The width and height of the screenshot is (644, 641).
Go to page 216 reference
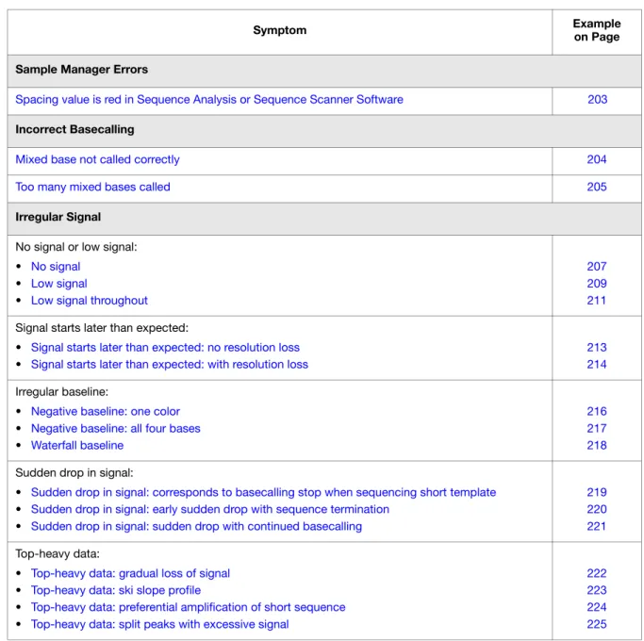(597, 411)
